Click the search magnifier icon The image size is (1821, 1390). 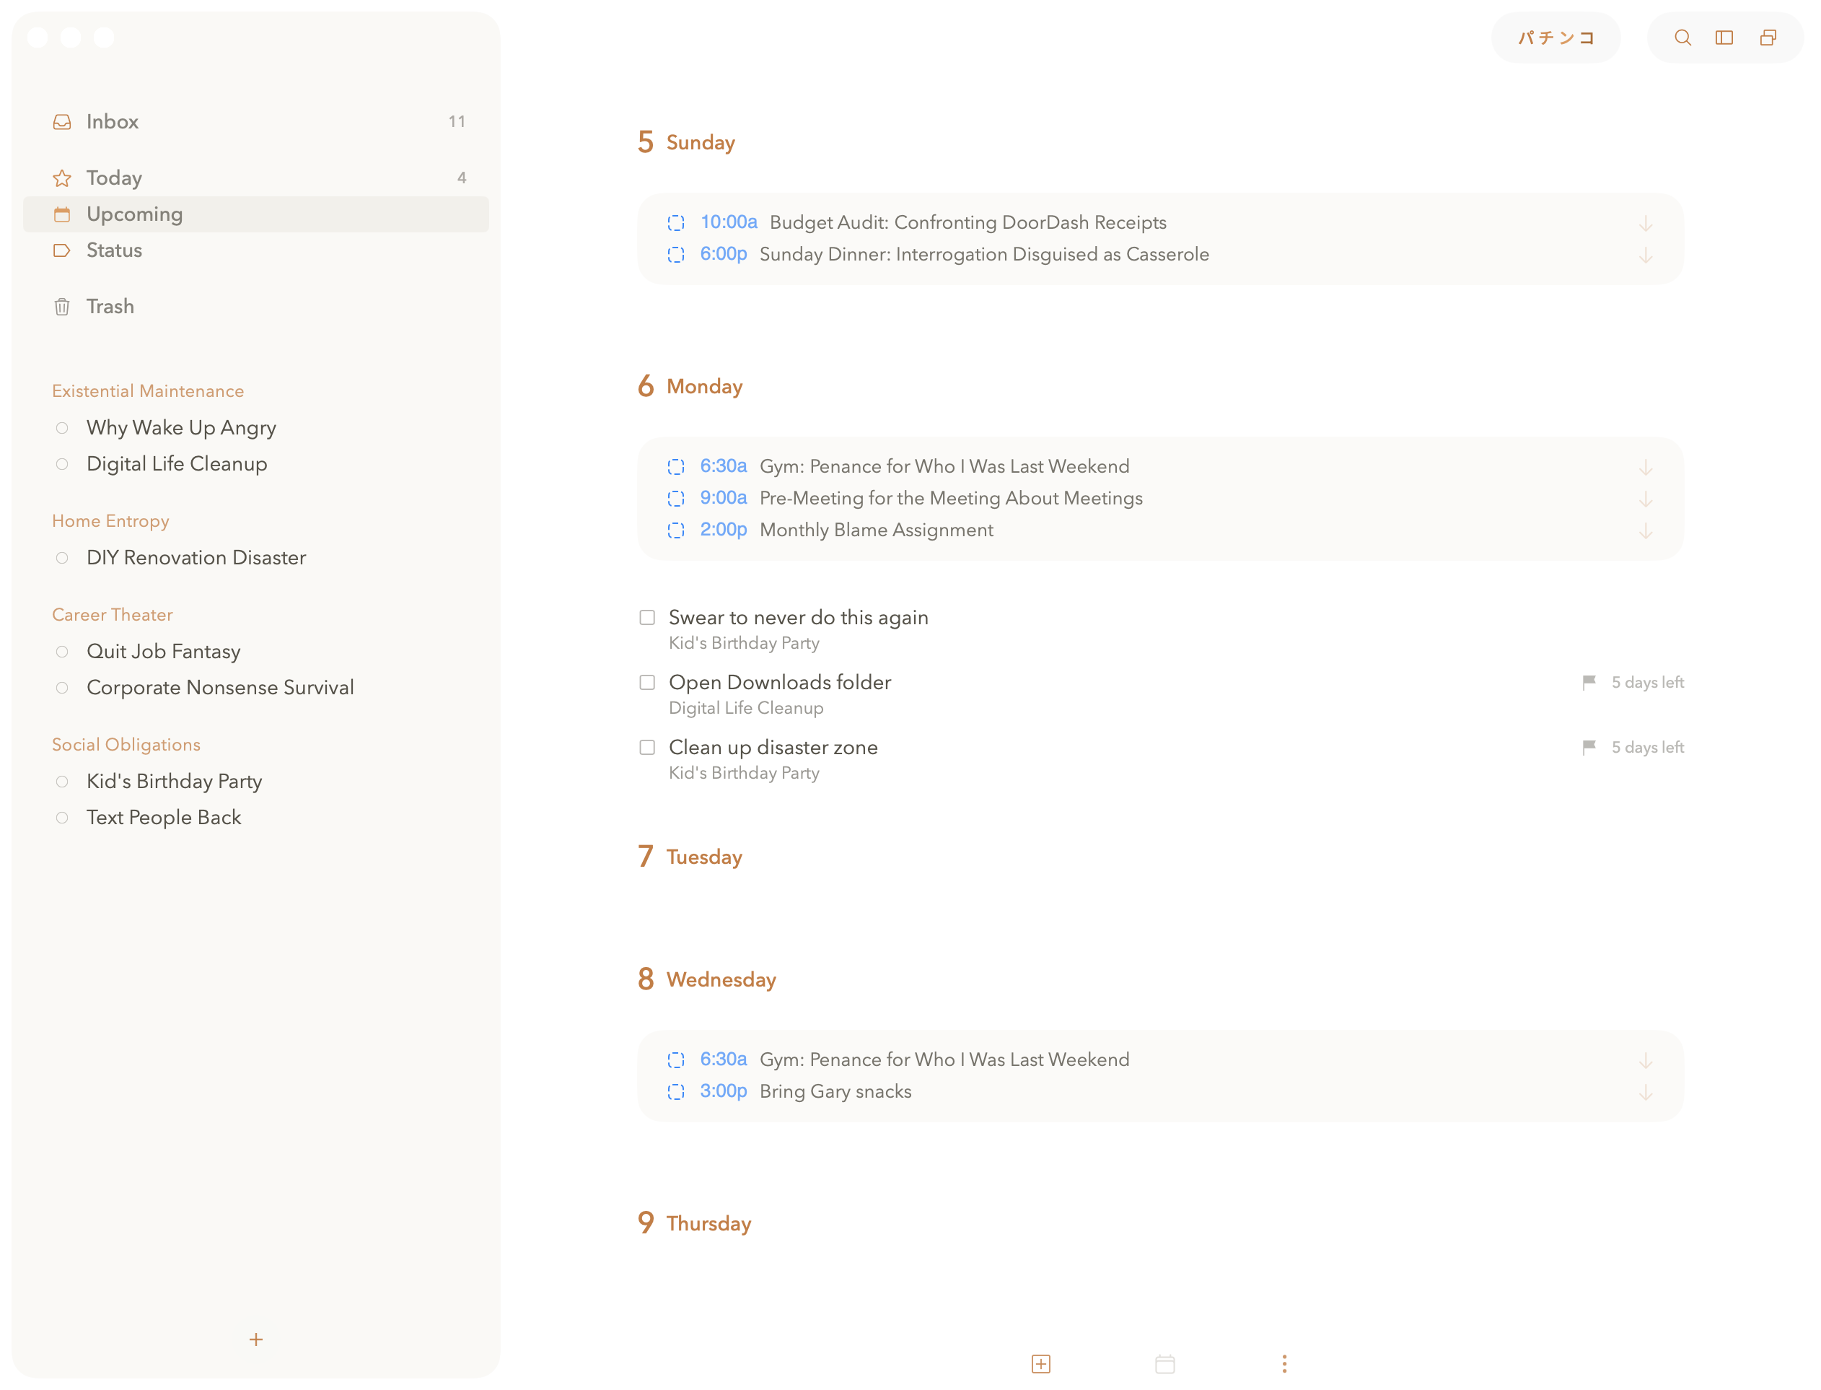[x=1682, y=38]
